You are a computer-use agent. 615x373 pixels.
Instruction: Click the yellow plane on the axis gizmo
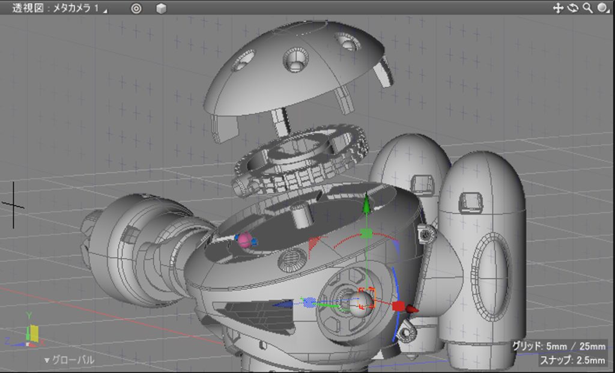pyautogui.click(x=35, y=333)
